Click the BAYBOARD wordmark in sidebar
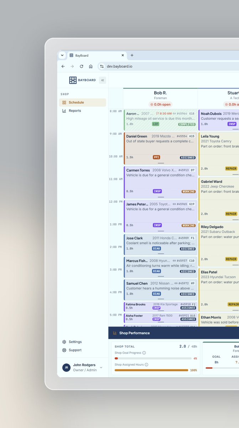The height and width of the screenshot is (428, 239). [x=87, y=80]
